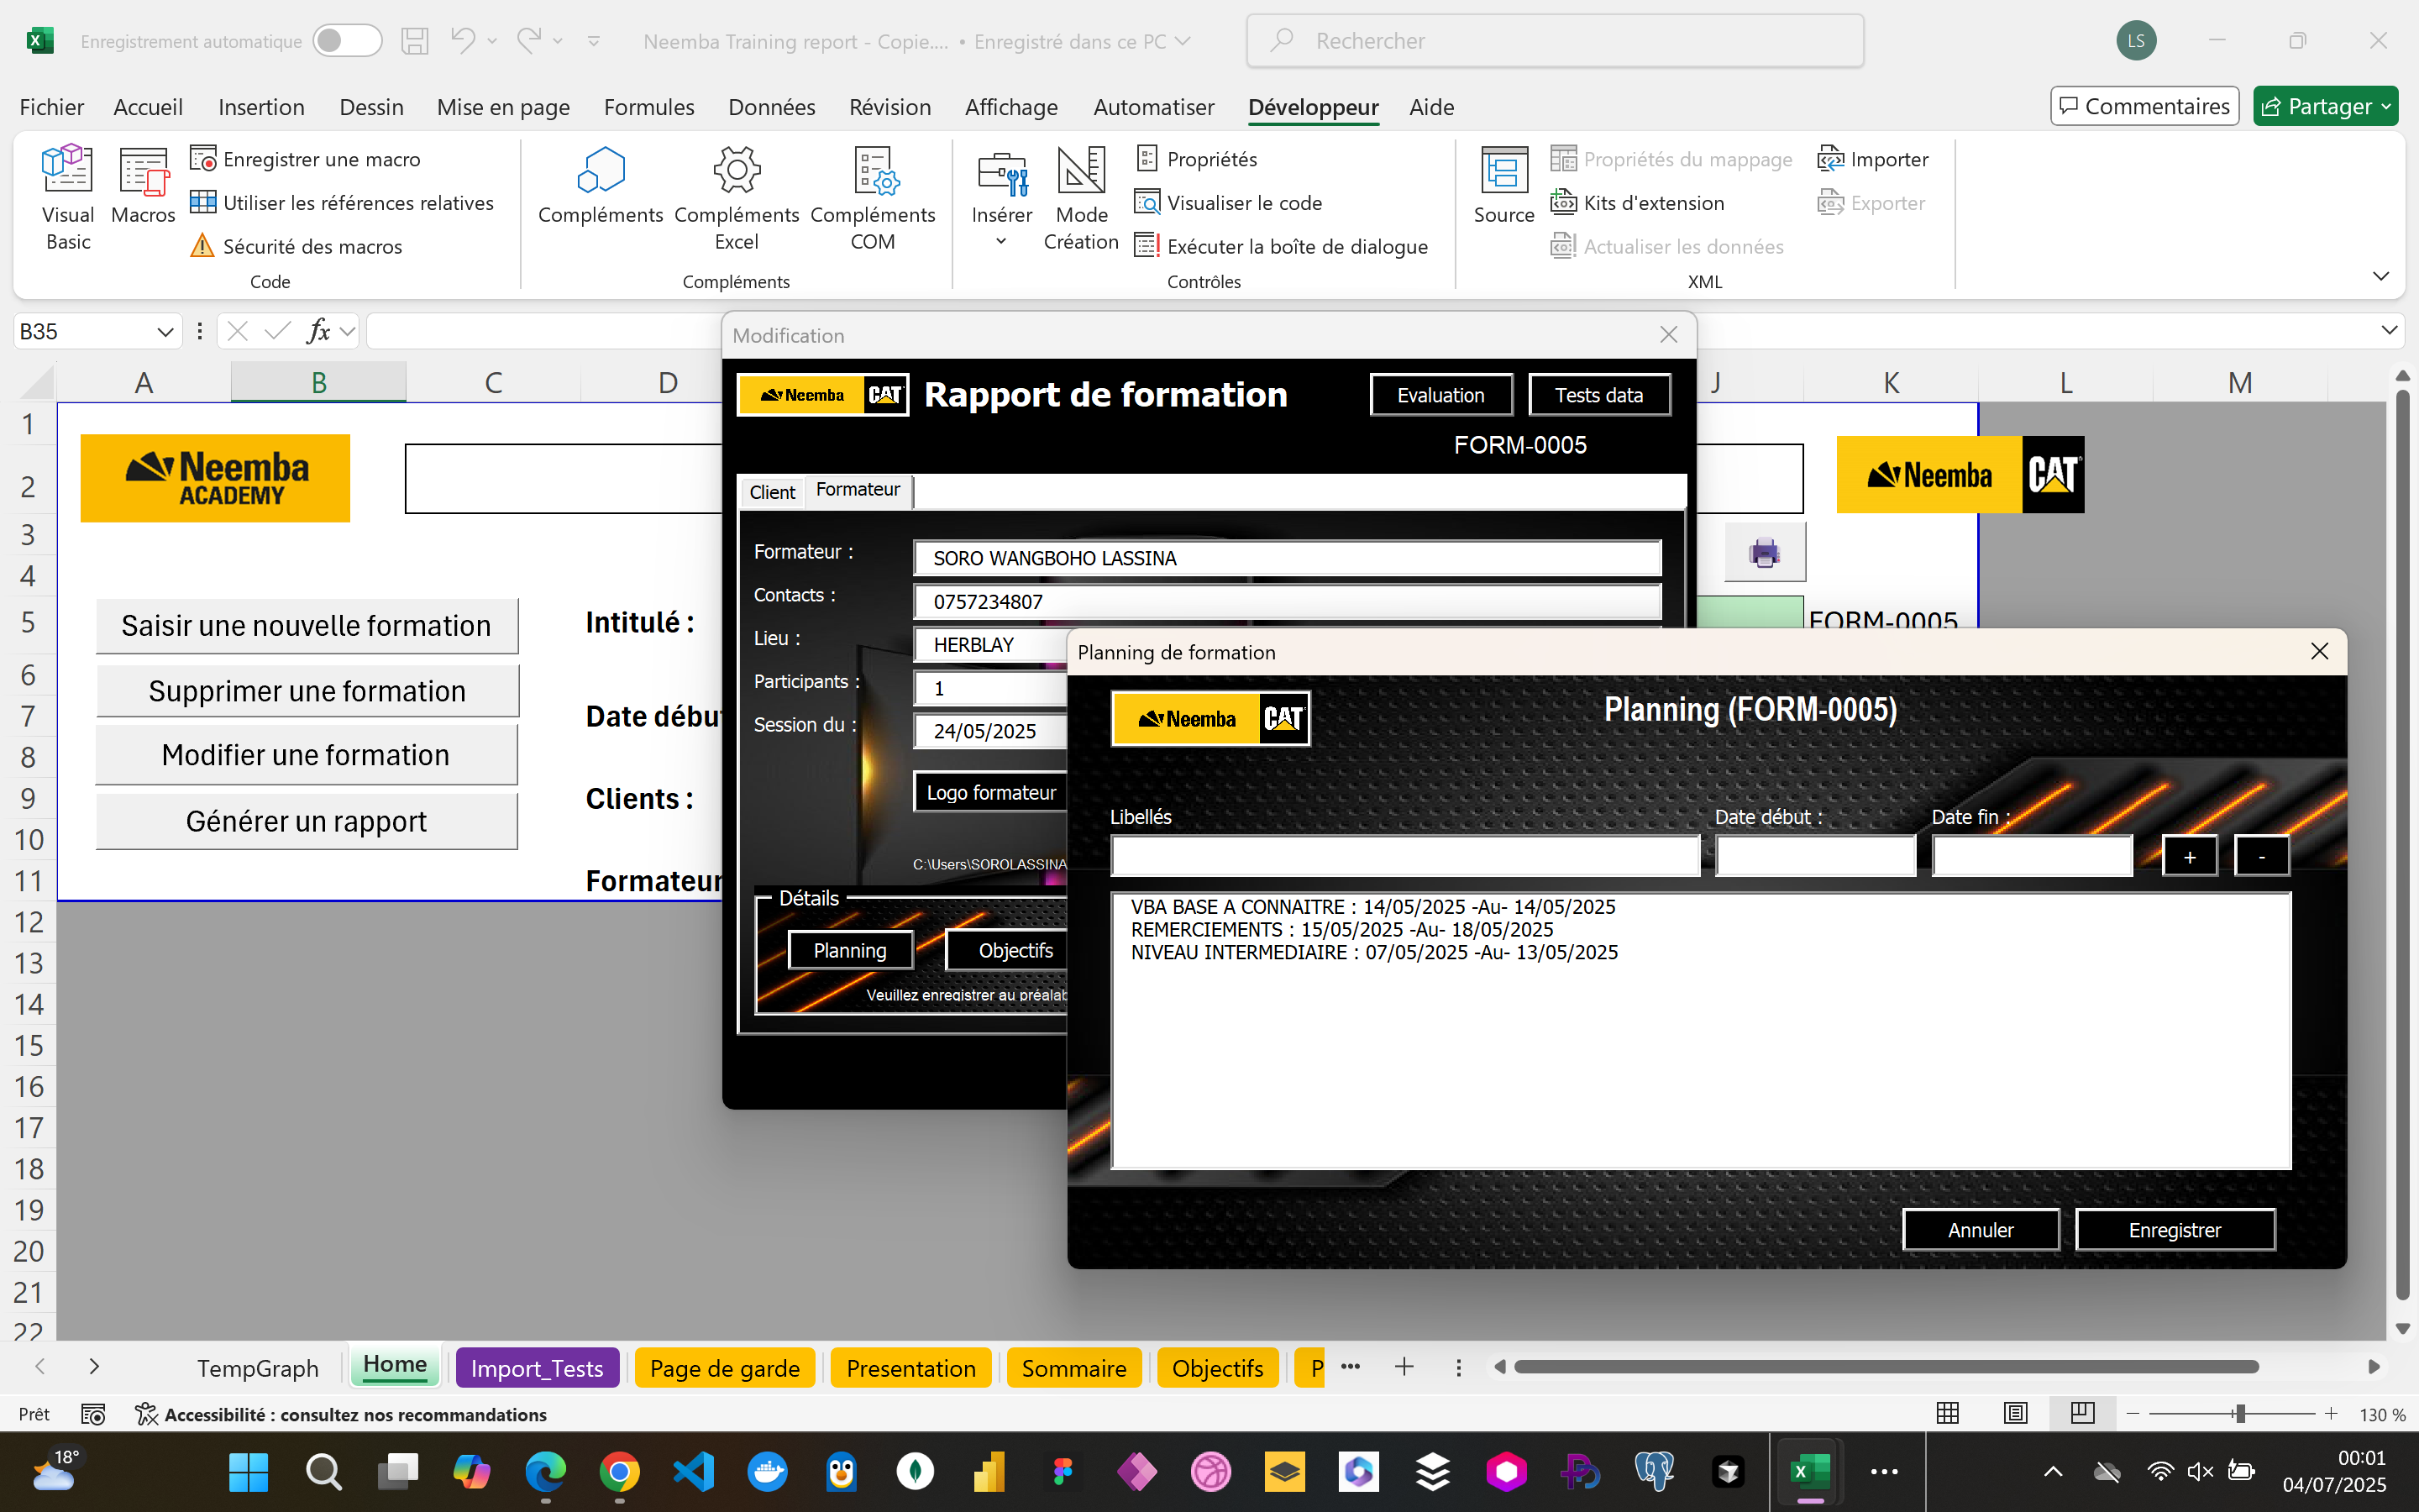Open the Macros dialog
Screen dimensions: 2419x1512
coord(143,186)
